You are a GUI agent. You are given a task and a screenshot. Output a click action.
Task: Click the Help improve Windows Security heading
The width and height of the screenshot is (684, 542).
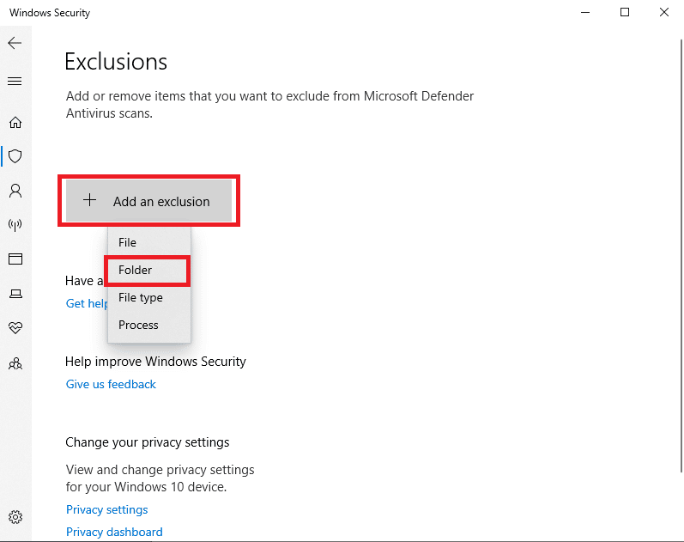coord(155,362)
